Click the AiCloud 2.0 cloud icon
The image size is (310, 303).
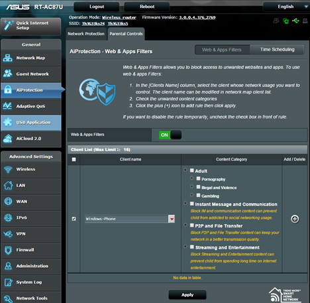tap(8, 139)
